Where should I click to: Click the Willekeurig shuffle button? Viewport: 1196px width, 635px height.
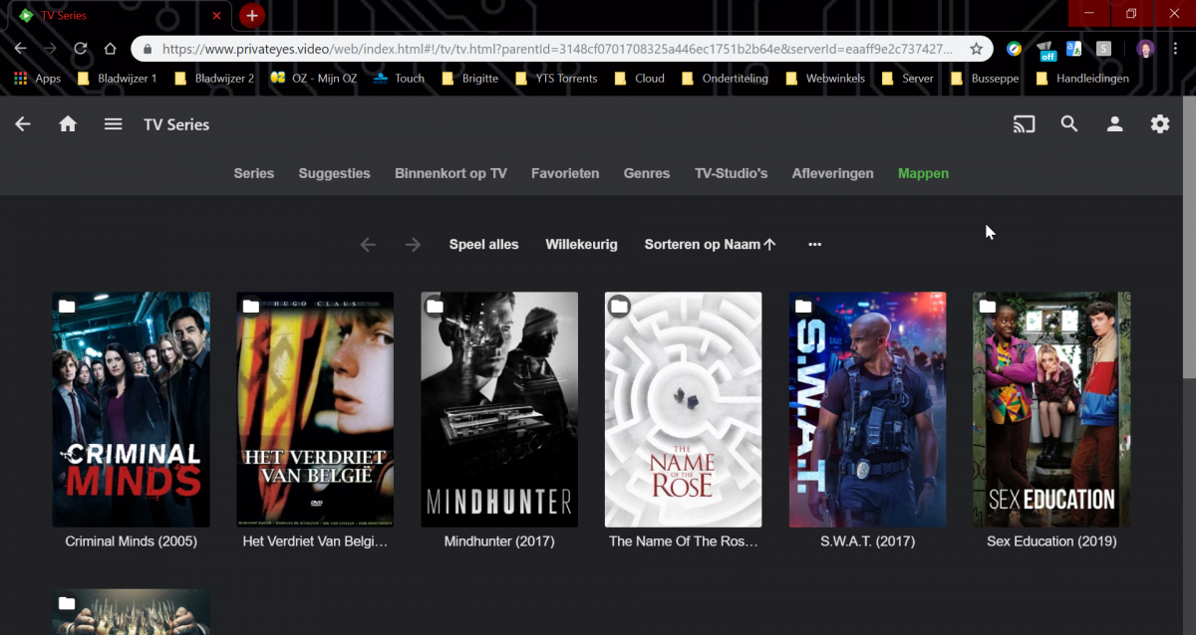(x=581, y=244)
